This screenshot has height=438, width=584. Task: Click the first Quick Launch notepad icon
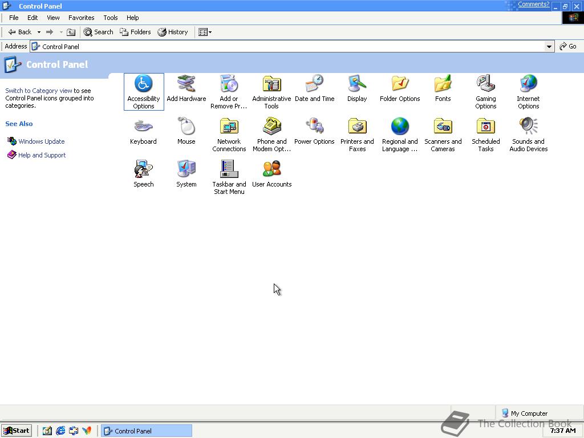pos(47,431)
